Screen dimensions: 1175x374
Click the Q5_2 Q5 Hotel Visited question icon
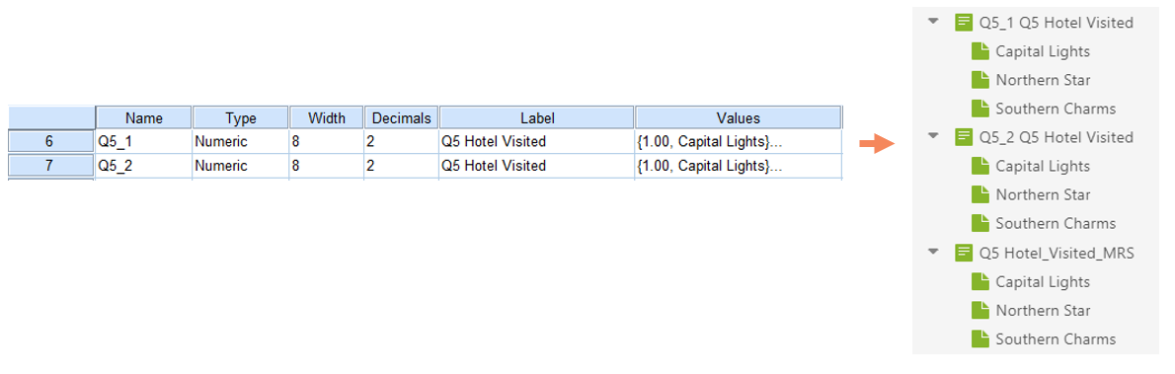pyautogui.click(x=964, y=137)
